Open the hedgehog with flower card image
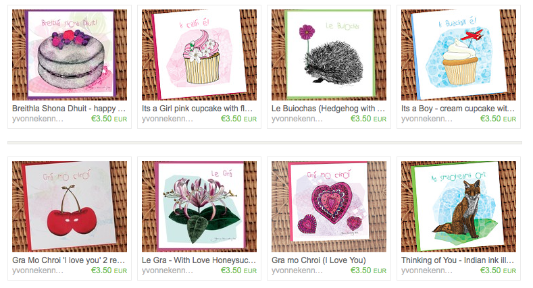533x288 pixels. (329, 55)
